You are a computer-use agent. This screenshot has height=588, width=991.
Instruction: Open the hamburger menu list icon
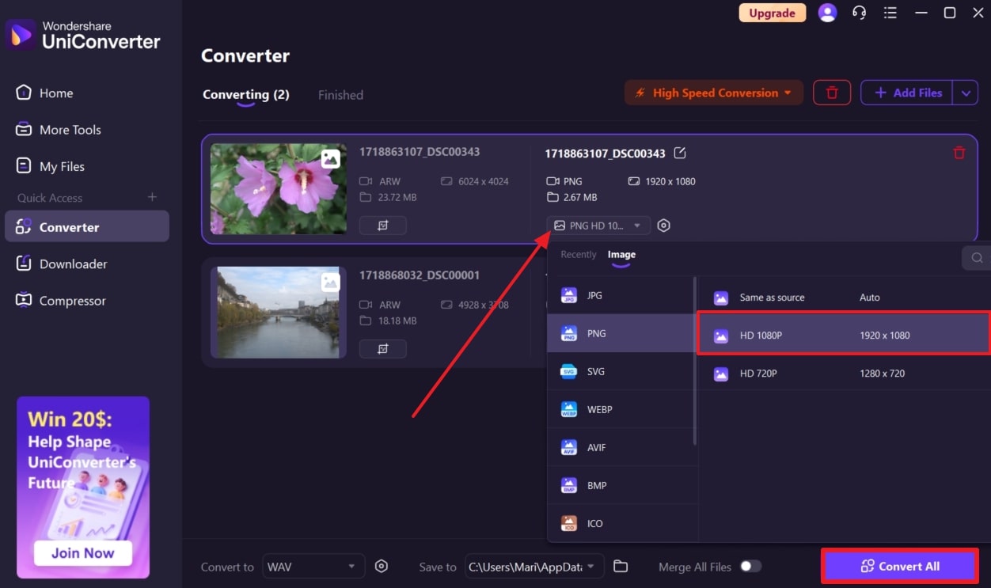pyautogui.click(x=890, y=13)
